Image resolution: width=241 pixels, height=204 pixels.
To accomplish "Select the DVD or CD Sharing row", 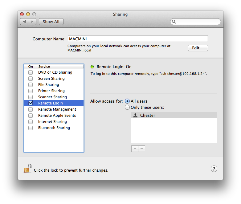I will pyautogui.click(x=54, y=72).
